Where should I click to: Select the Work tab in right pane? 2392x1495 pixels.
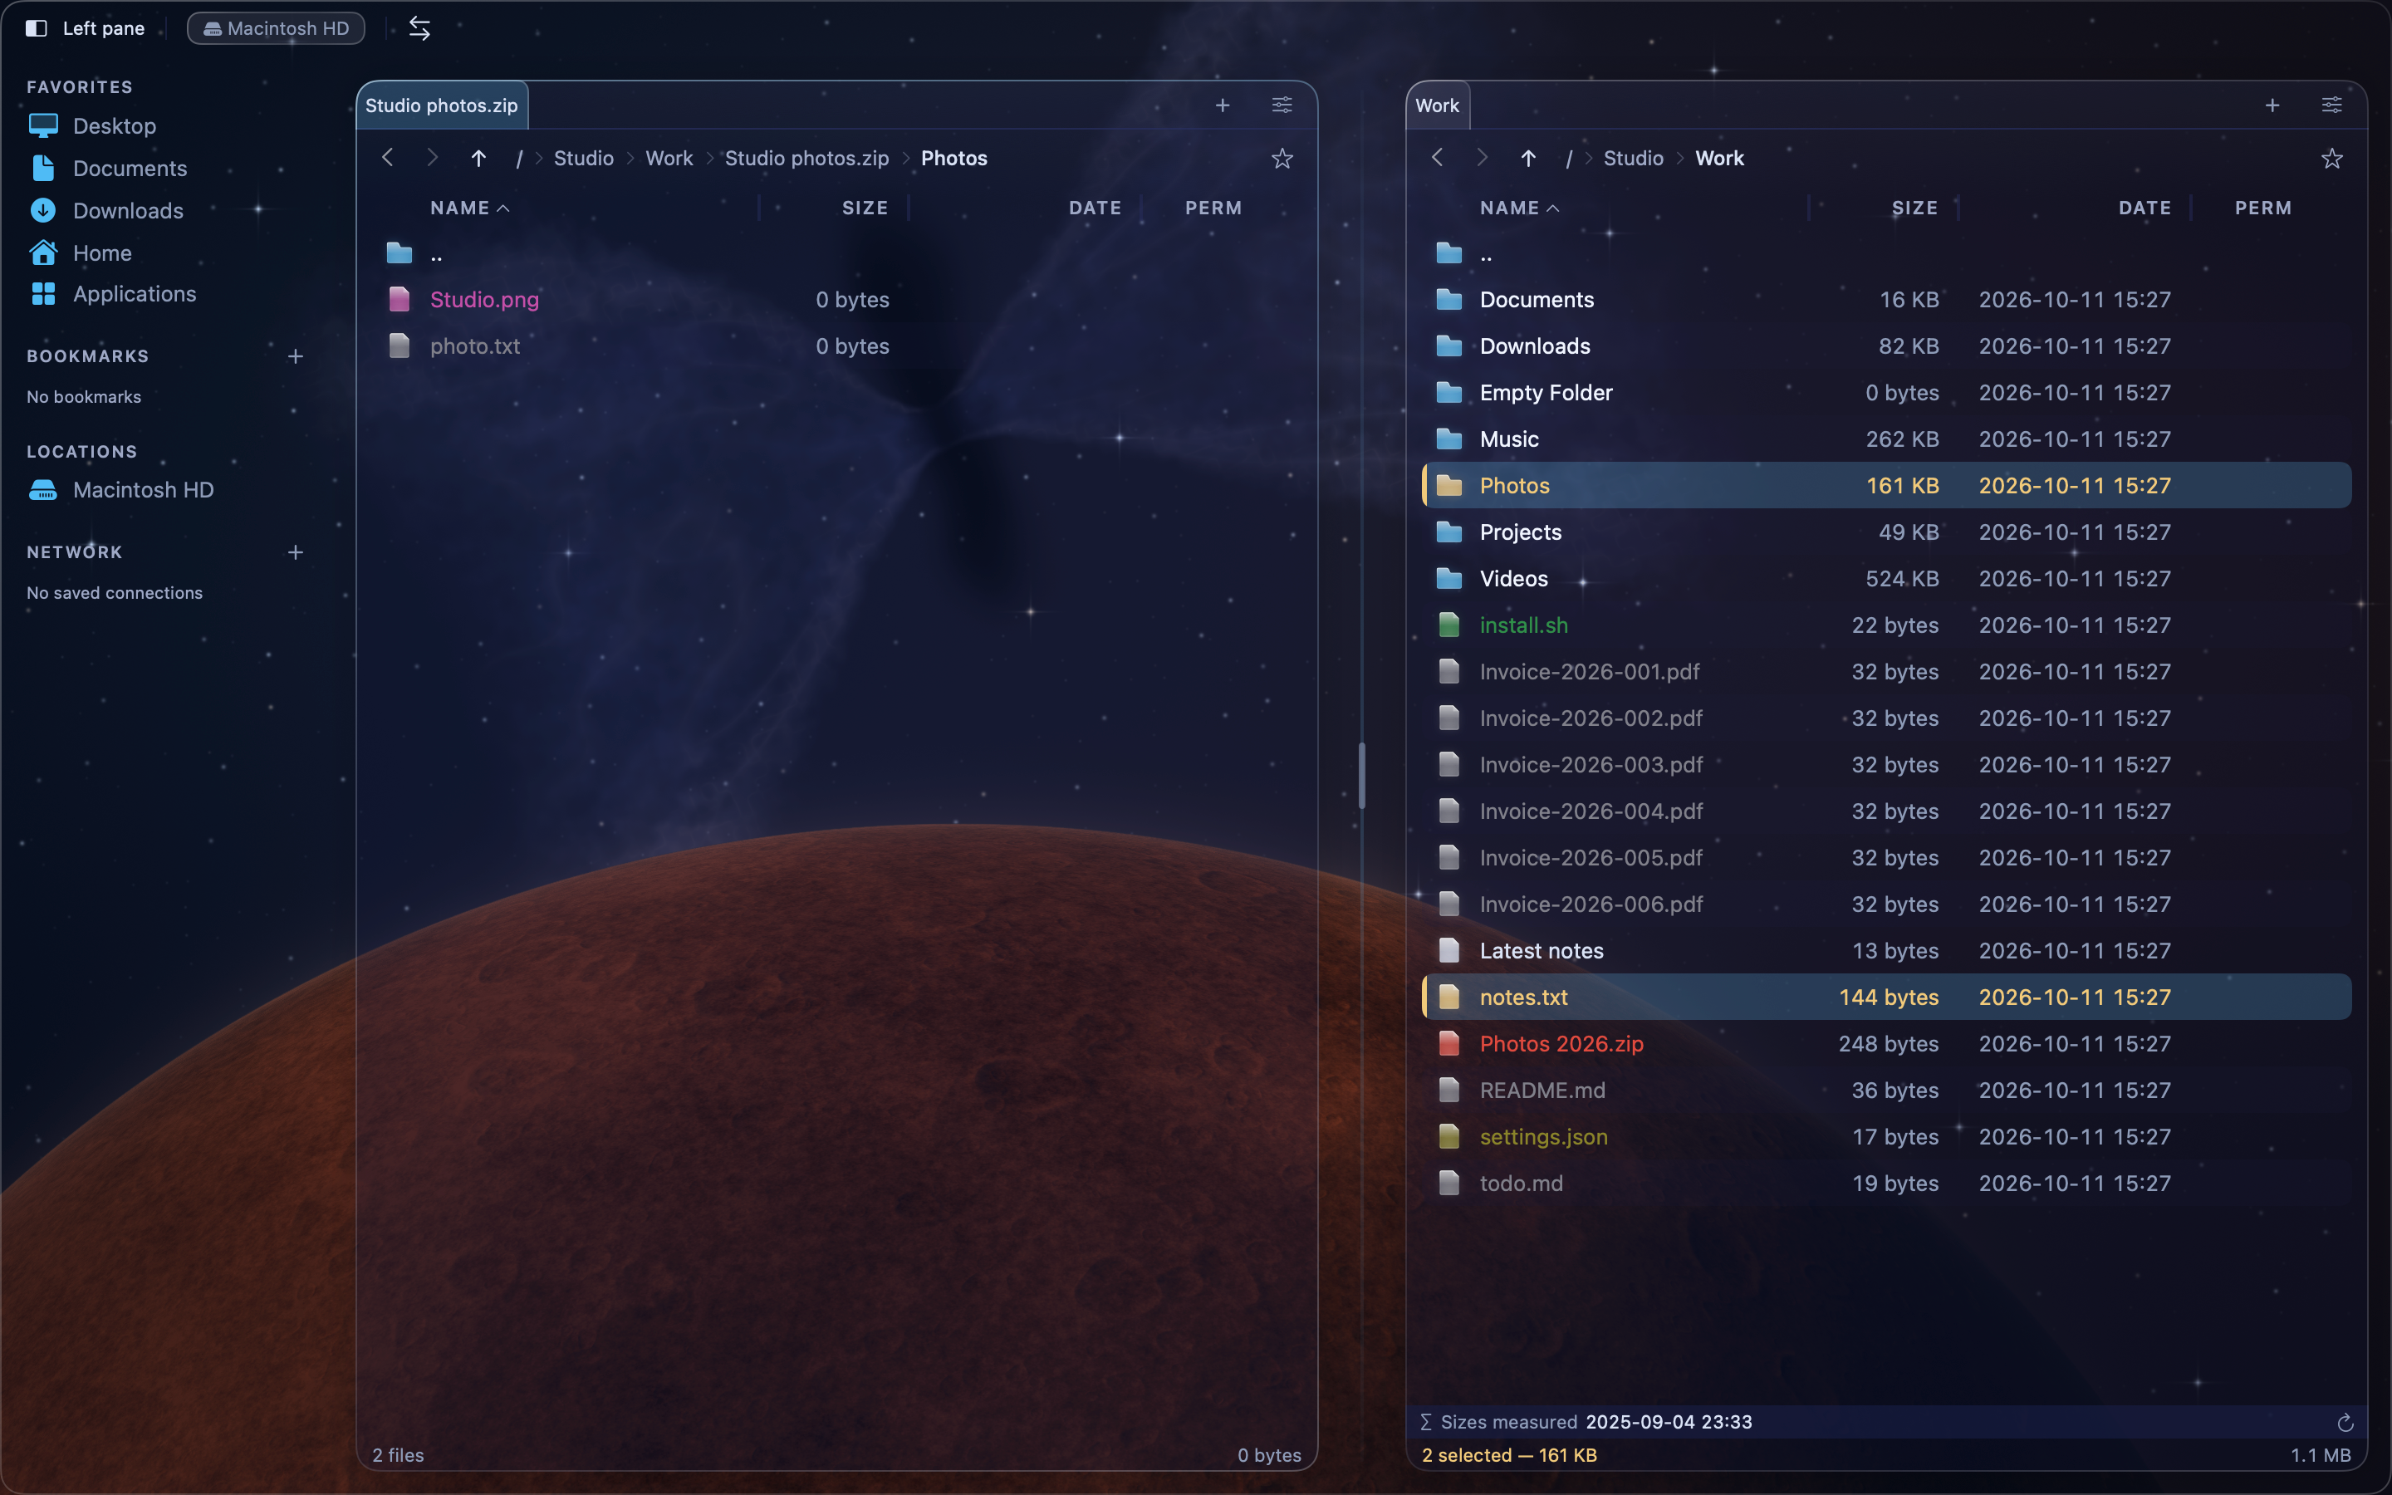click(x=1437, y=105)
